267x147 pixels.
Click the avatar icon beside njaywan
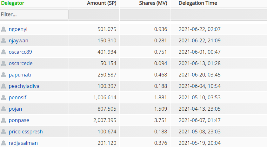point(3,40)
